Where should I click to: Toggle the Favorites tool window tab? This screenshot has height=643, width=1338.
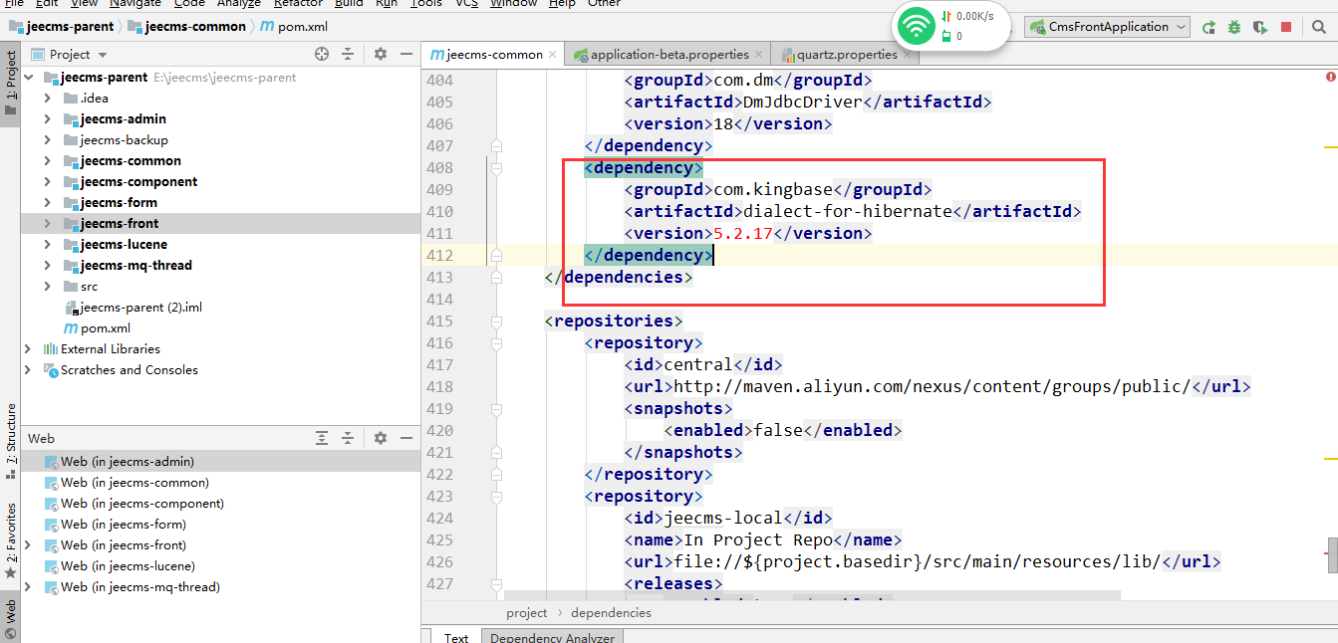click(11, 534)
